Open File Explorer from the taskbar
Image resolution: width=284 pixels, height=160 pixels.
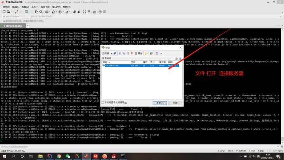[x=40, y=156]
